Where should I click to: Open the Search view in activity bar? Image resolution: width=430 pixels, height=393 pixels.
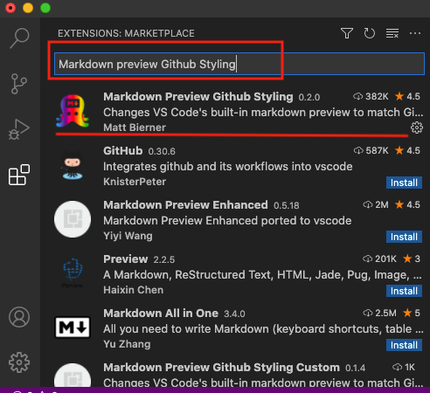pos(19,38)
